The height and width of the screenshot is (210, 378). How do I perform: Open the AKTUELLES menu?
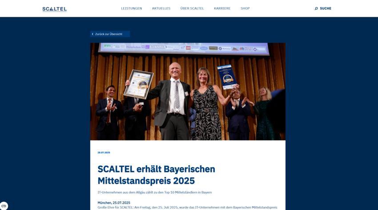point(161,8)
